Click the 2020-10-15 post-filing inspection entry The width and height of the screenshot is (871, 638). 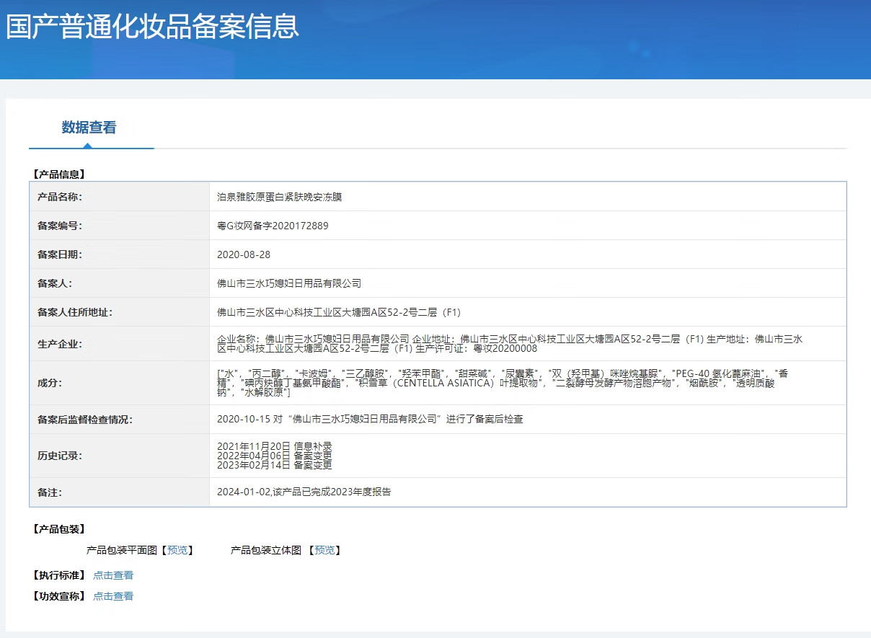pos(370,419)
